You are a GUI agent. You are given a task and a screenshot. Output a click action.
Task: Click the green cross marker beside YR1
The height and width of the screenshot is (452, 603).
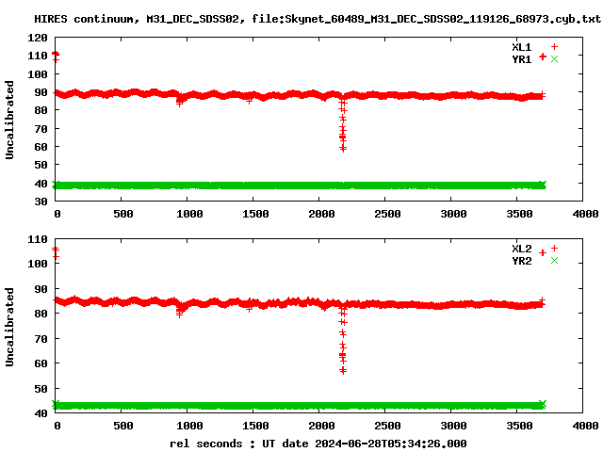(x=554, y=59)
